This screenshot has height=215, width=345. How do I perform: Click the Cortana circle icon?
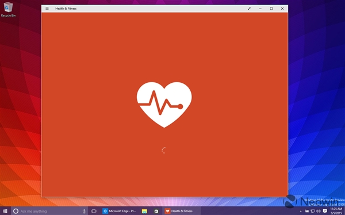pos(16,211)
